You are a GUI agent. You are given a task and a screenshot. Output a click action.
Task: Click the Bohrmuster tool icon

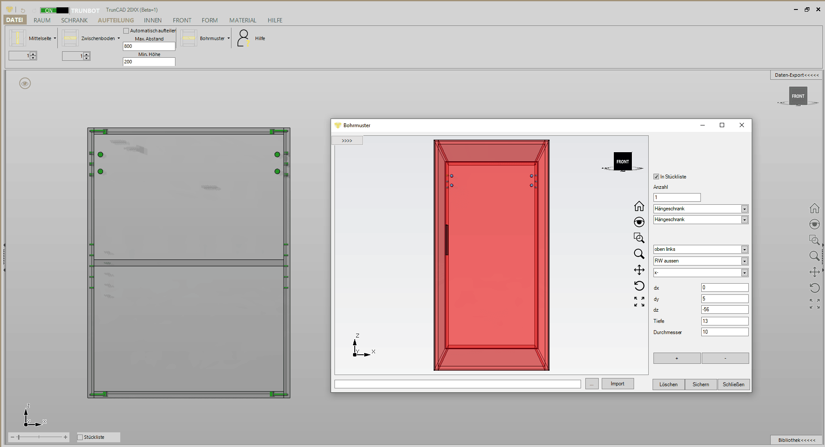pyautogui.click(x=189, y=38)
